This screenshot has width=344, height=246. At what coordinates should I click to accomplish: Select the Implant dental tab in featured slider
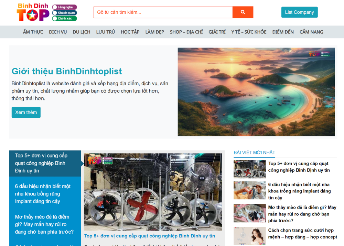(x=43, y=194)
